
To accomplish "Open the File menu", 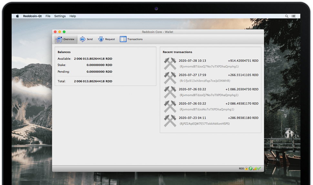I will click(x=48, y=16).
